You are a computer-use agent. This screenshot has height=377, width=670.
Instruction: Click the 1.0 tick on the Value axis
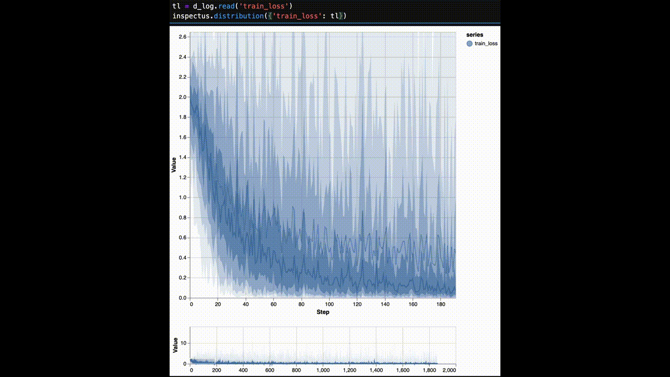pos(183,197)
